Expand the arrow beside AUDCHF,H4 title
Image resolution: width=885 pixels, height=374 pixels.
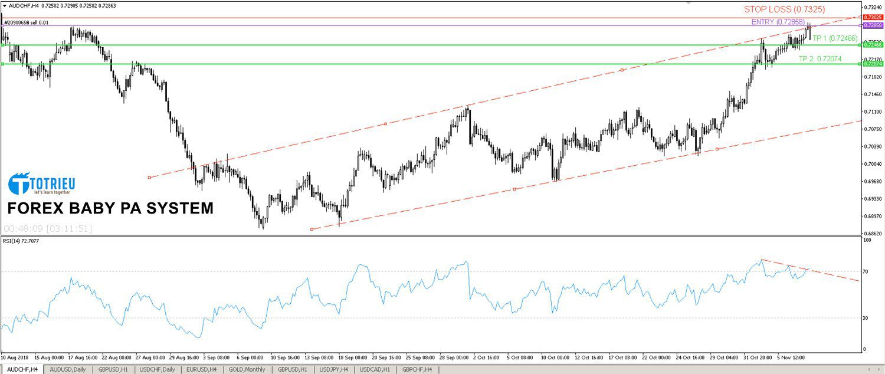click(4, 5)
